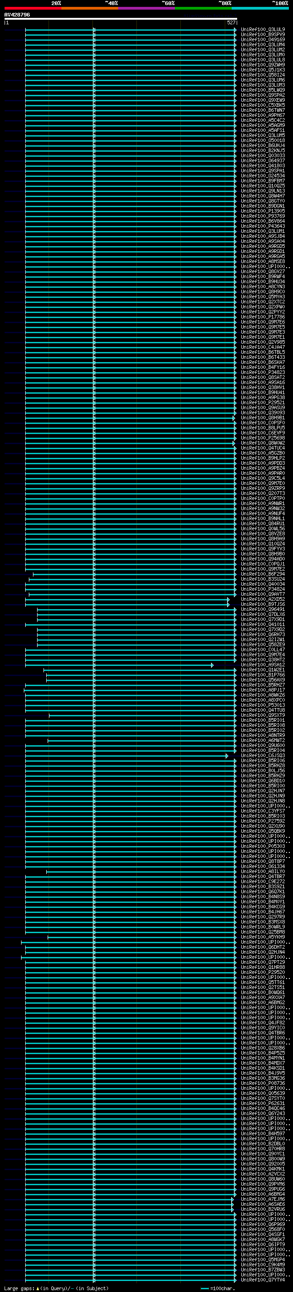
Task: Pick the UniRef100_C6JSQ3 entry
Action: [x=263, y=756]
